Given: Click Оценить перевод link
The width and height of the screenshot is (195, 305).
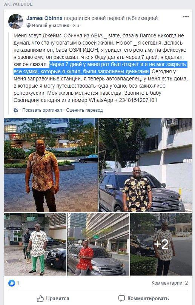Looking at the screenshot, I should pyautogui.click(x=84, y=110).
